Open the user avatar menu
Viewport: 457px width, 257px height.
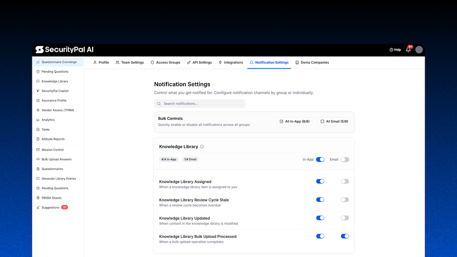click(x=419, y=50)
